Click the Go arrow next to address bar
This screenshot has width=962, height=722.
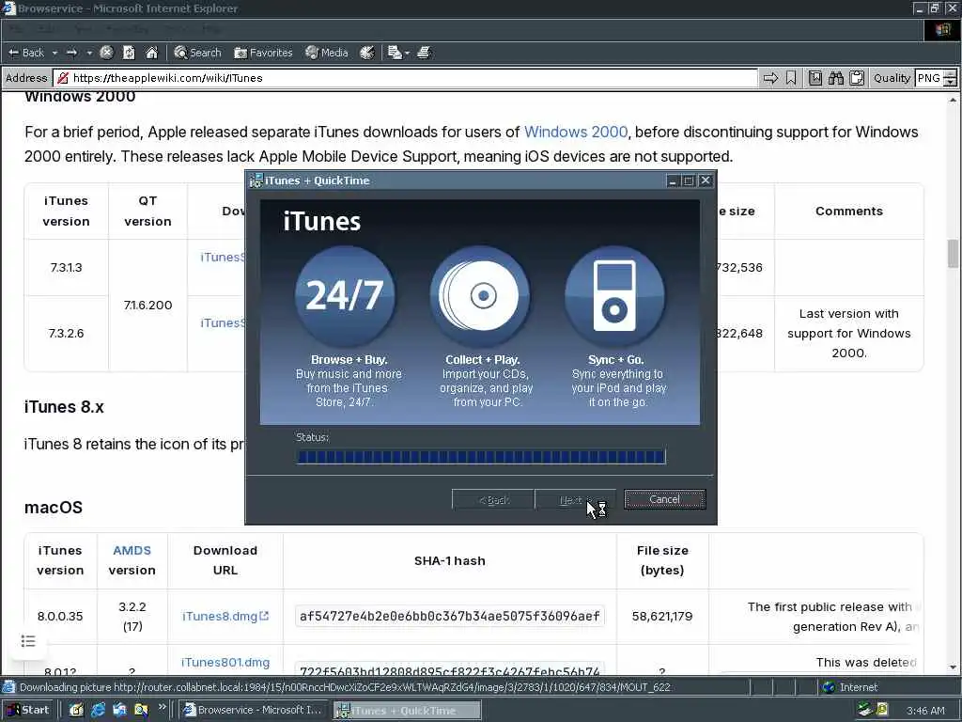coord(770,78)
